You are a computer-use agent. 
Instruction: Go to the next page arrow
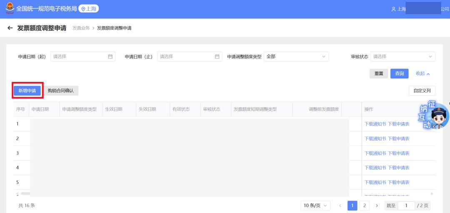377,206
